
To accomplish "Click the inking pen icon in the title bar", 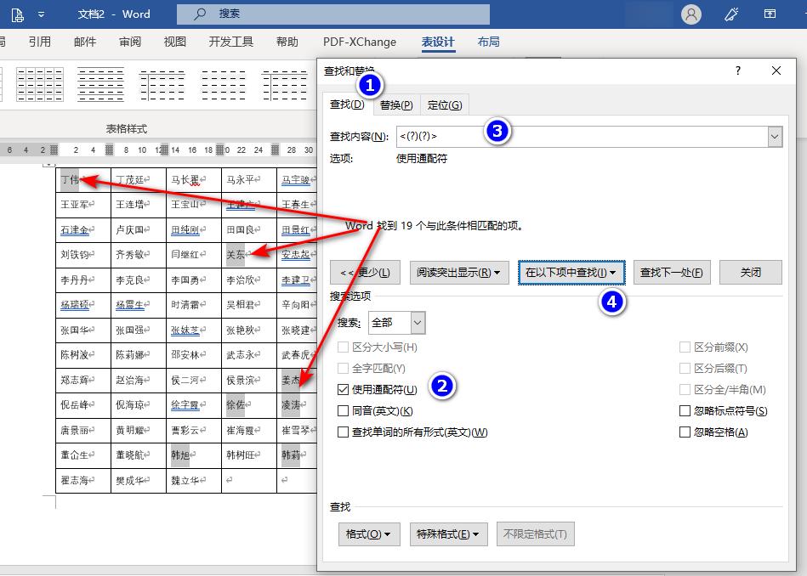I will [730, 14].
